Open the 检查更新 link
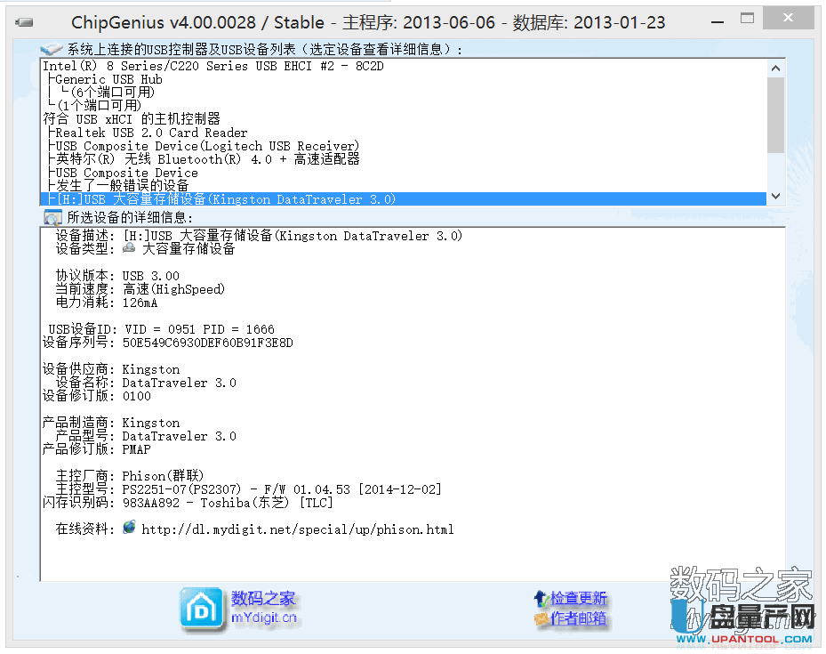826x654 pixels. 579,599
